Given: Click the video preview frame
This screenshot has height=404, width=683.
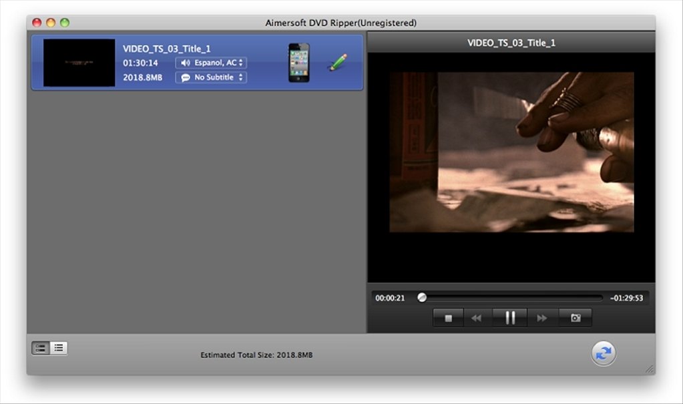Looking at the screenshot, I should (511, 152).
